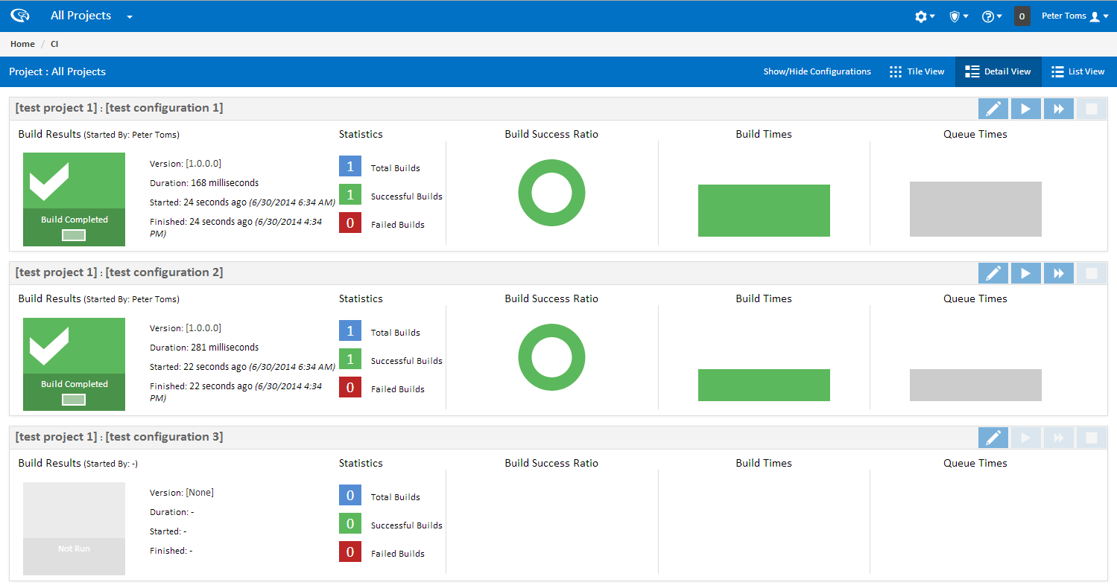
Task: Switch to Tile View
Action: click(917, 71)
